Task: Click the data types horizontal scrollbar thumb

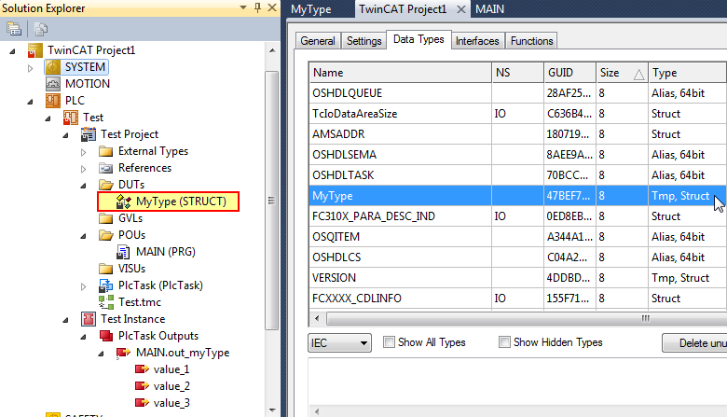Action: point(527,318)
